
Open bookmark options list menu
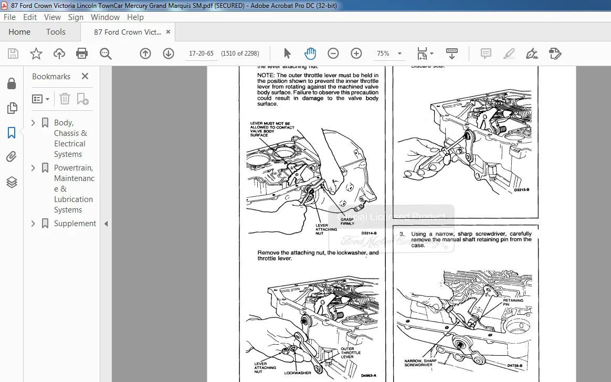pyautogui.click(x=40, y=99)
